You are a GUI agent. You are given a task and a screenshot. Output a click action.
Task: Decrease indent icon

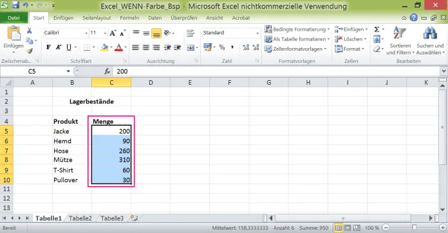[x=167, y=47]
